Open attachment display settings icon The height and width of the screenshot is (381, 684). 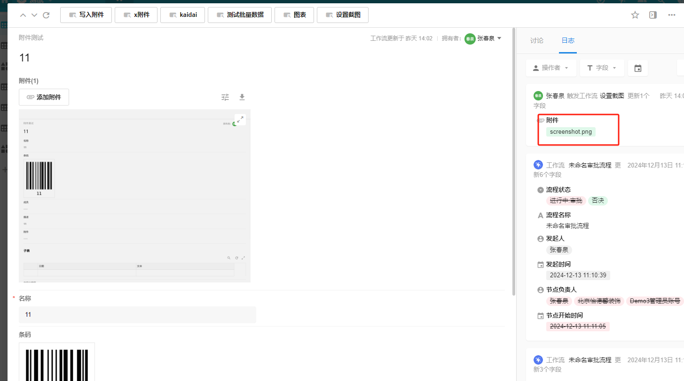(225, 97)
